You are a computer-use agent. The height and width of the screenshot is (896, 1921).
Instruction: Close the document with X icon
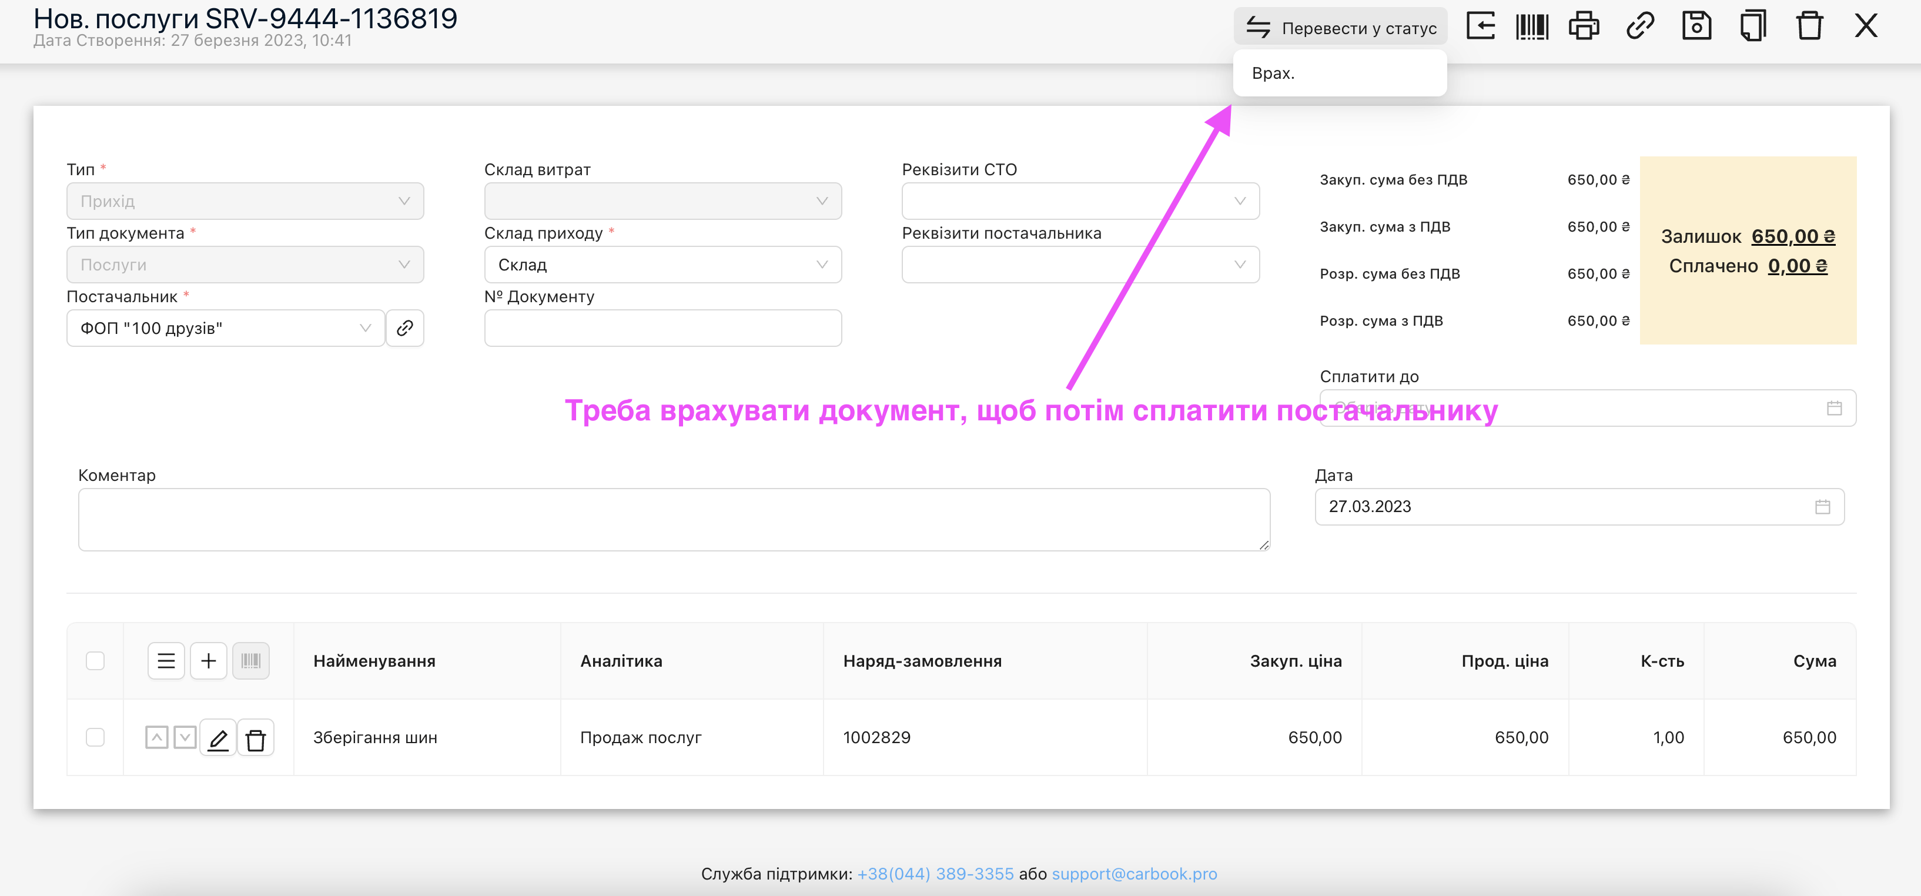pyautogui.click(x=1866, y=26)
